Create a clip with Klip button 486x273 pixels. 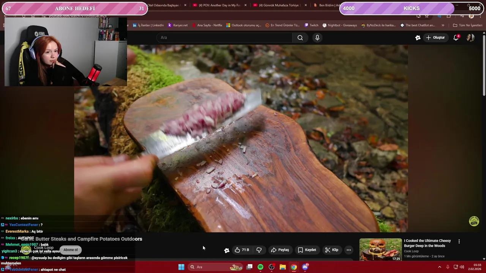pyautogui.click(x=331, y=250)
